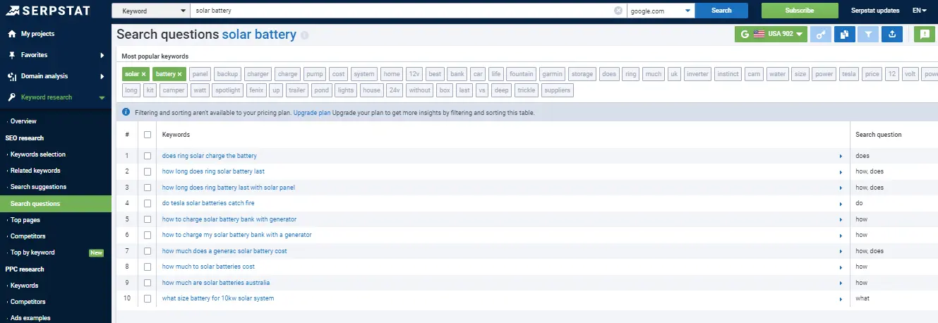Check the box for row 7

pyautogui.click(x=148, y=251)
